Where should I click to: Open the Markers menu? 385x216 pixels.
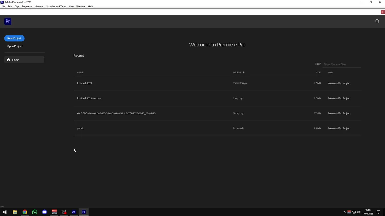point(39,7)
